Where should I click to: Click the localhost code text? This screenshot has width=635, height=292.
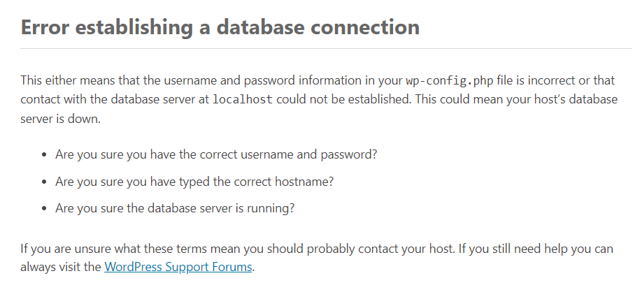(x=243, y=99)
